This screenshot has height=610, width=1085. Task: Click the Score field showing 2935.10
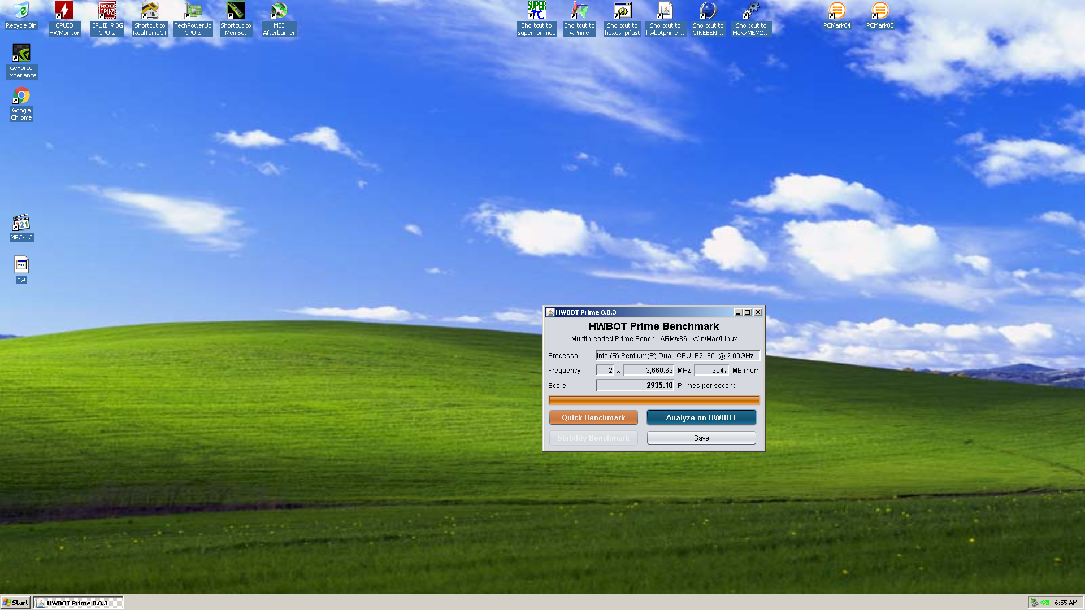[635, 386]
